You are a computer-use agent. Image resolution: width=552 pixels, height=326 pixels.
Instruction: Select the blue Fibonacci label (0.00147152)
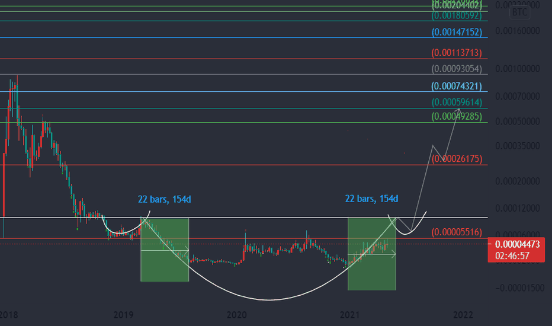(457, 32)
